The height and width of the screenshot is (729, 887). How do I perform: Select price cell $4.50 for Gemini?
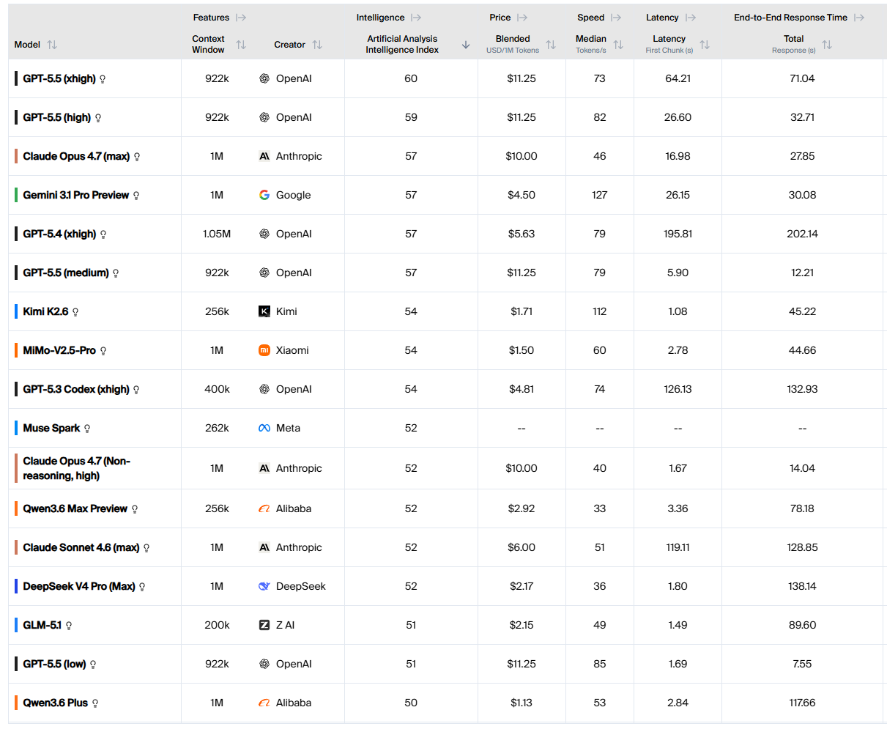pos(522,195)
